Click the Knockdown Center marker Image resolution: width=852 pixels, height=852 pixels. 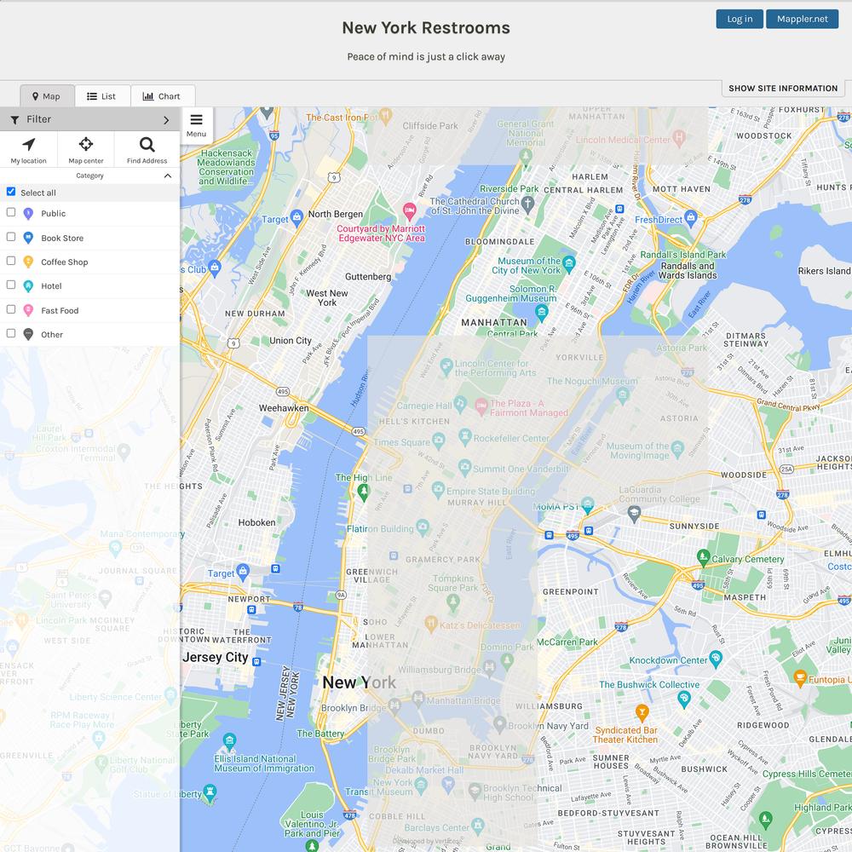pos(717,659)
